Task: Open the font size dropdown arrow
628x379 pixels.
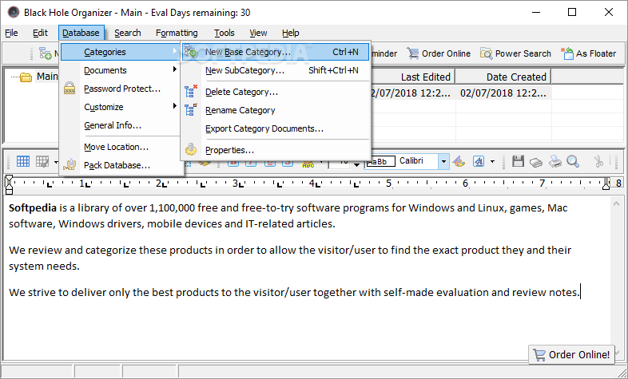Action: pos(356,164)
